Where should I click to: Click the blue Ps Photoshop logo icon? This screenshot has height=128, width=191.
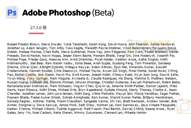(12, 12)
